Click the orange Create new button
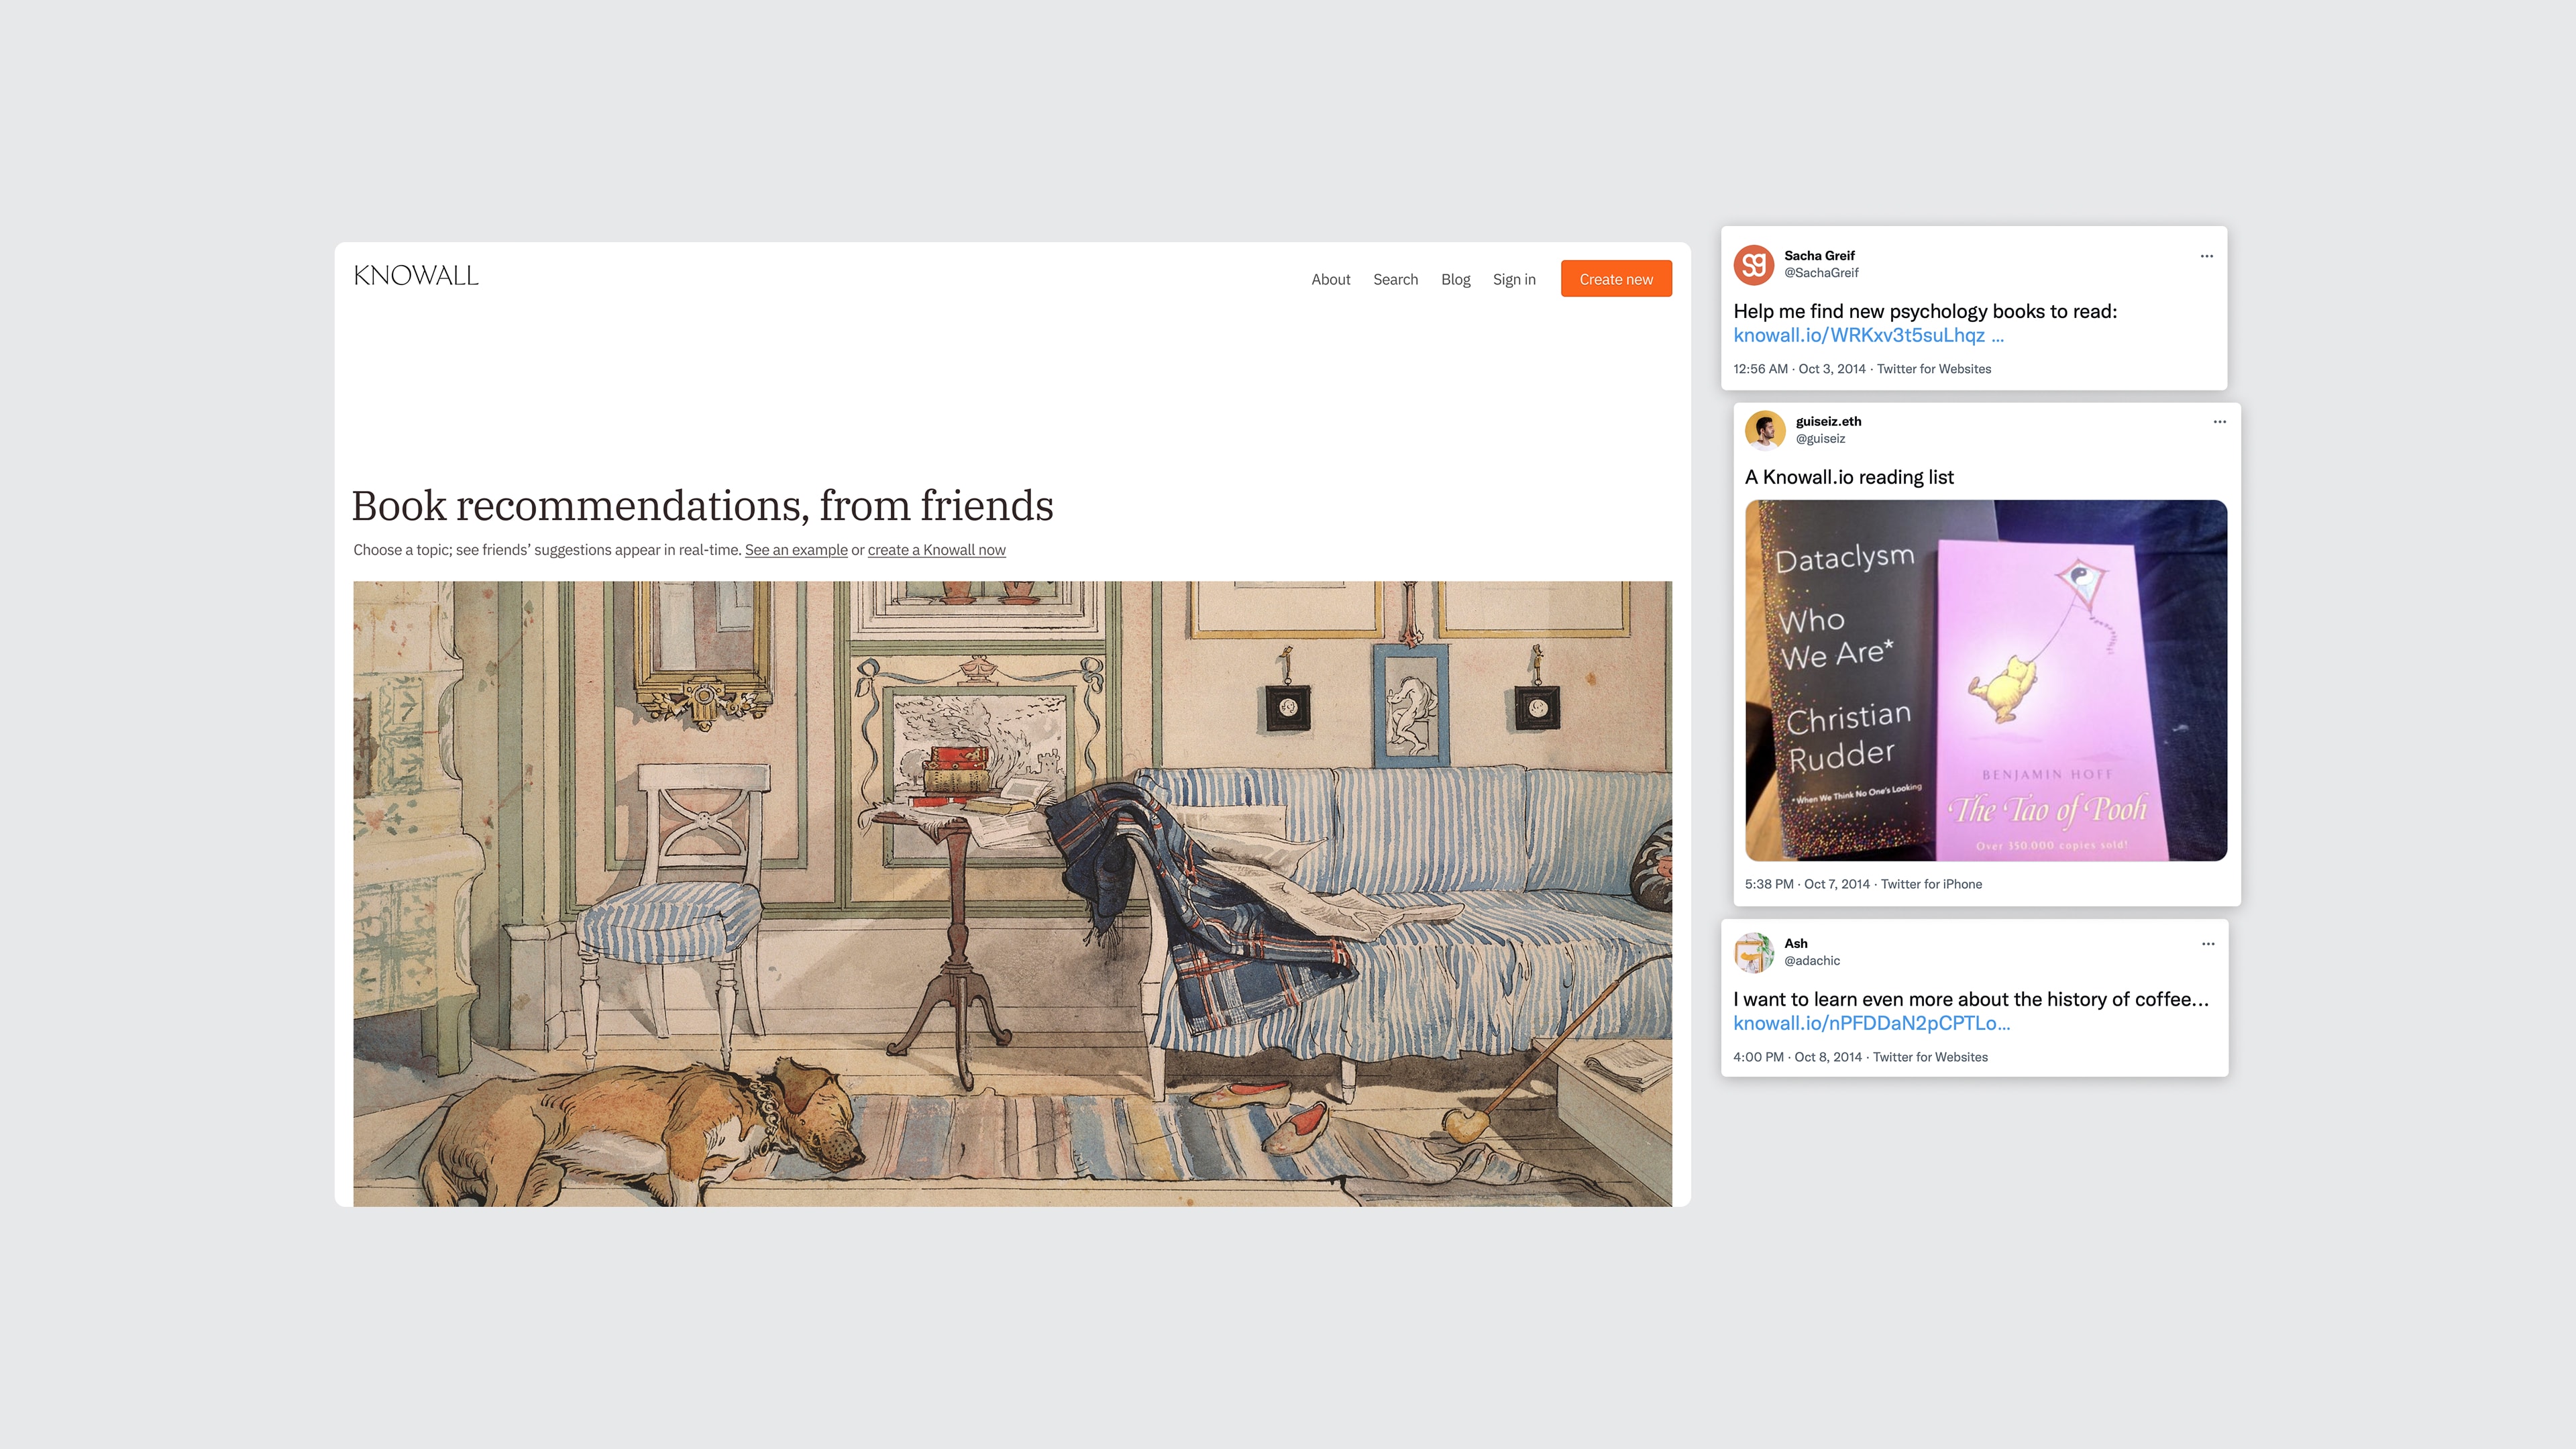Screen dimensions: 2576x1449 click(1616, 279)
